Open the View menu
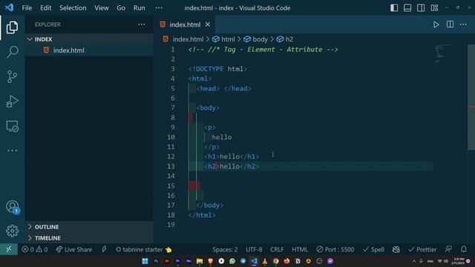The image size is (475, 267). coord(101,8)
